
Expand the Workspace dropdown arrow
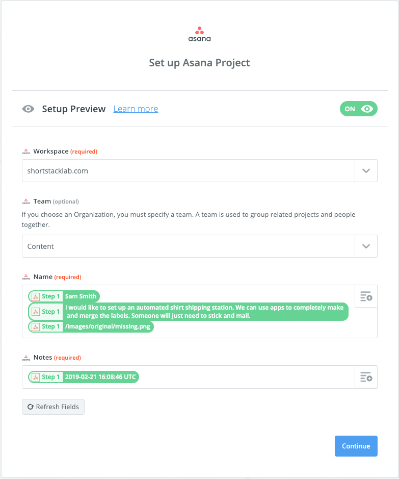[x=366, y=171]
